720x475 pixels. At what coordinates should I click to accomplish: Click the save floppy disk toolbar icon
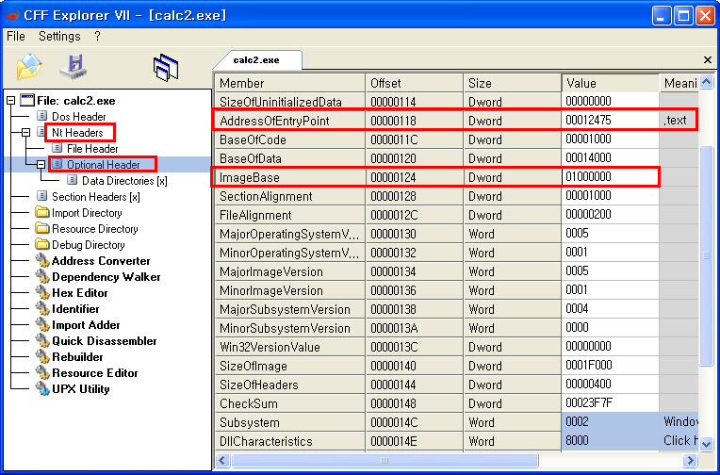pos(74,67)
